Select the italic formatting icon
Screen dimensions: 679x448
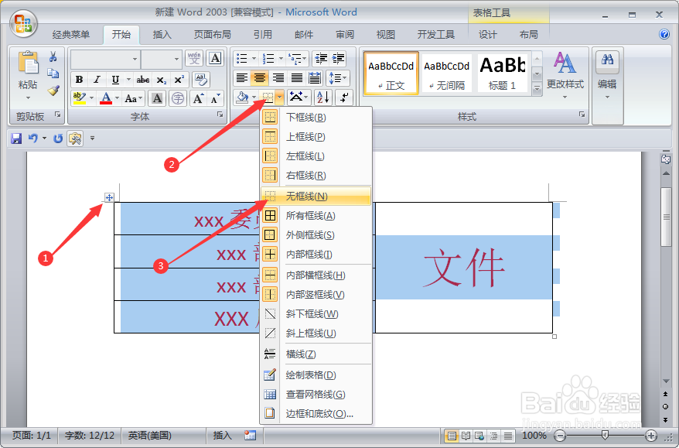pos(96,80)
